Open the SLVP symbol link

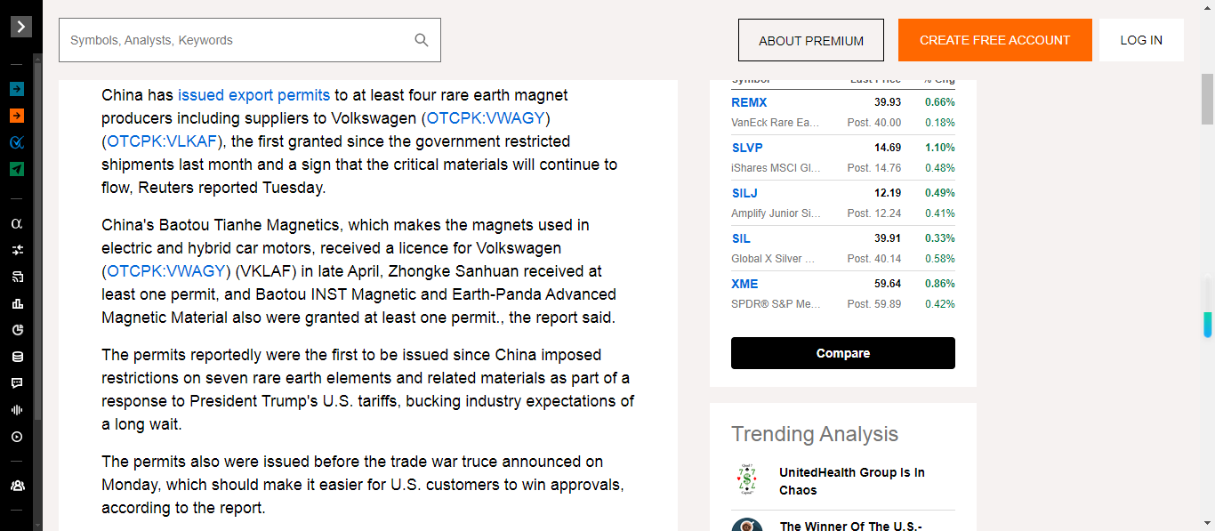[747, 148]
